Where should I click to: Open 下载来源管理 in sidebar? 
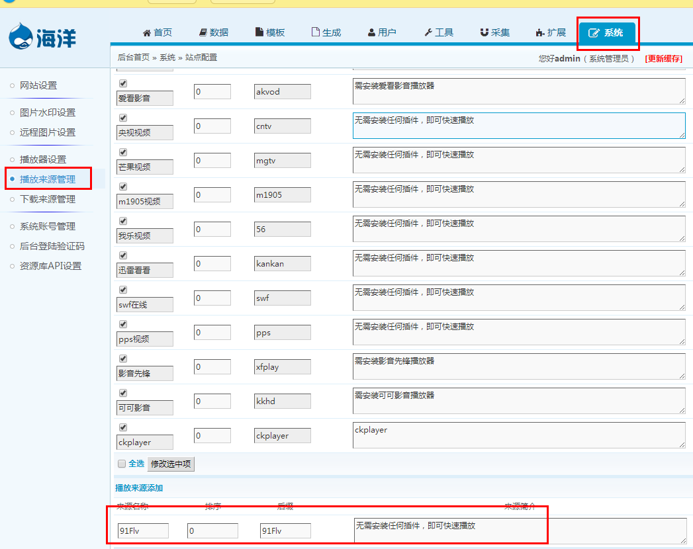point(48,199)
